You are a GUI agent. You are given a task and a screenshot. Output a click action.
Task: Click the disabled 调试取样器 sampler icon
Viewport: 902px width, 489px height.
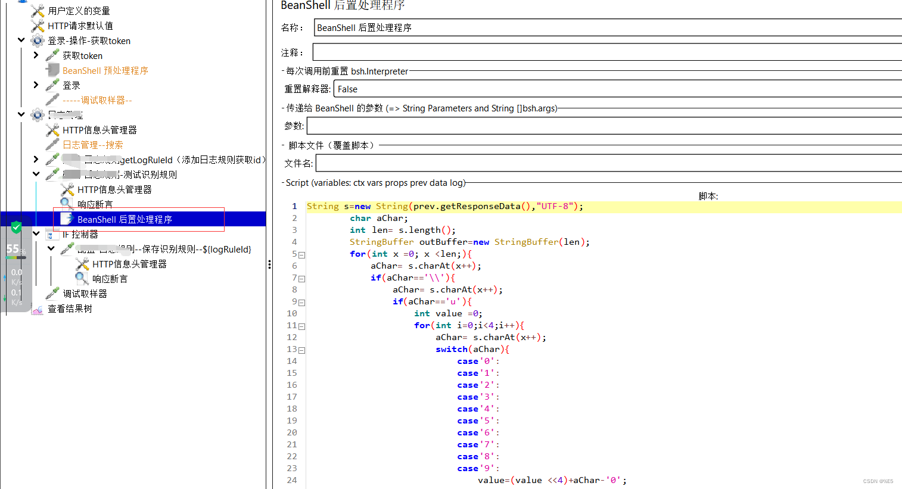pyautogui.click(x=52, y=100)
